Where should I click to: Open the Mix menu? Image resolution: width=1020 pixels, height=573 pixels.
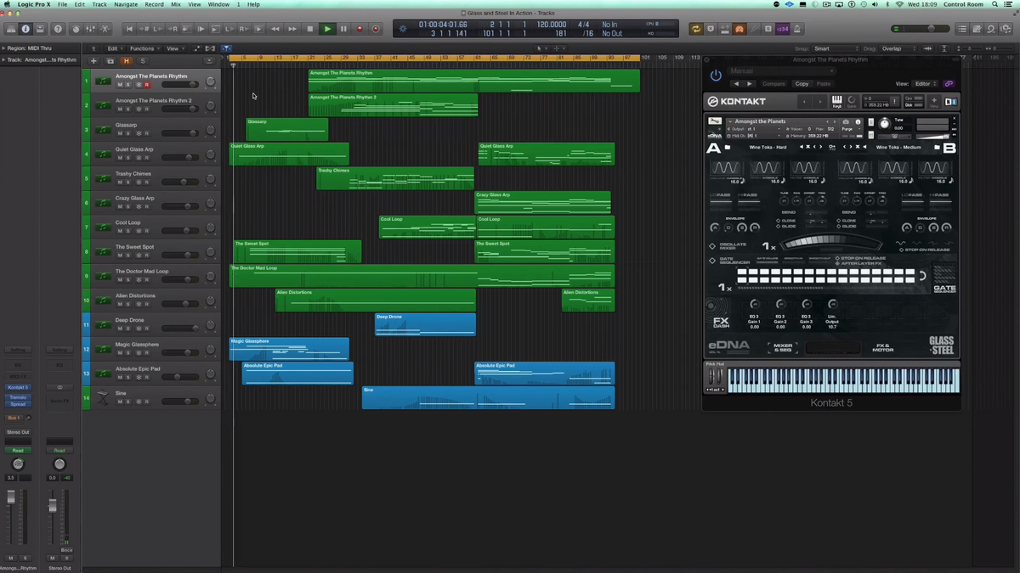tap(175, 4)
